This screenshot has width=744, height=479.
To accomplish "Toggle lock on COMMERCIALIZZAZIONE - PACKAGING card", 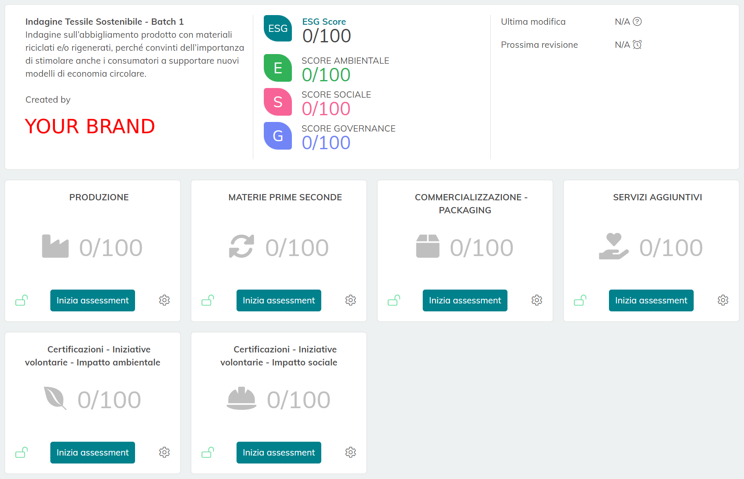I will click(x=394, y=300).
